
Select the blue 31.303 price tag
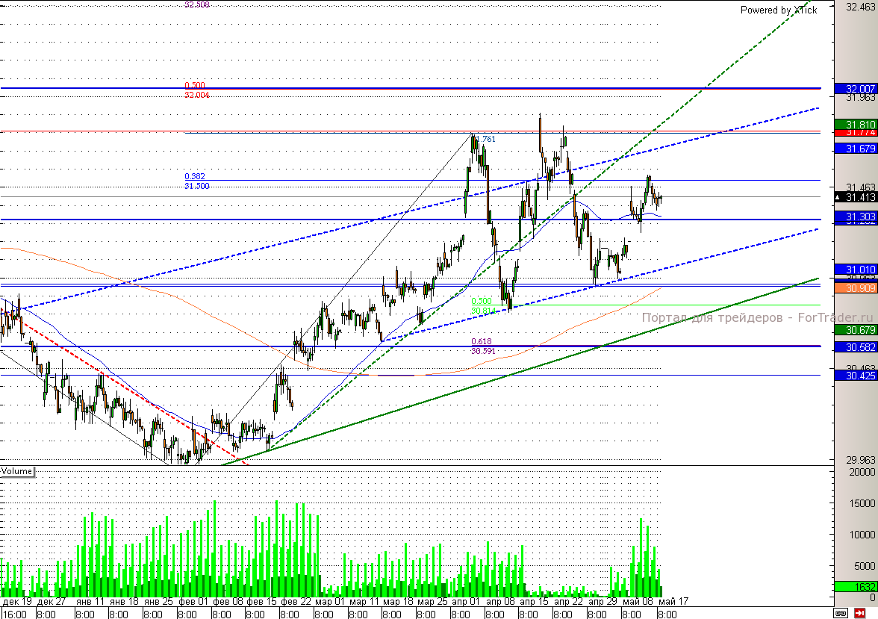(x=855, y=217)
